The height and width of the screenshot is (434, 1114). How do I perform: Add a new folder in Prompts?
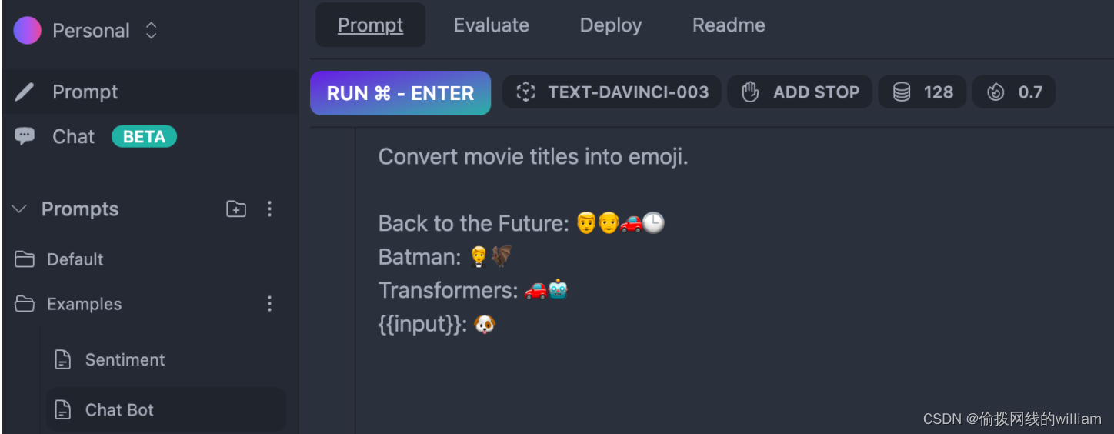point(236,209)
